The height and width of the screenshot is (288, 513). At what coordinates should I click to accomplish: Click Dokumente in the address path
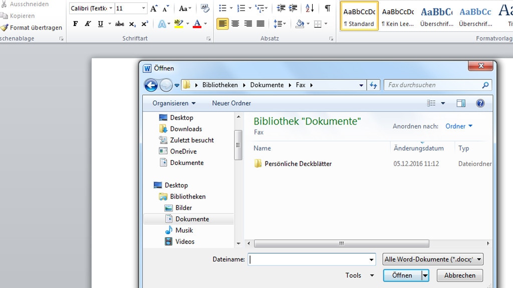(x=267, y=85)
